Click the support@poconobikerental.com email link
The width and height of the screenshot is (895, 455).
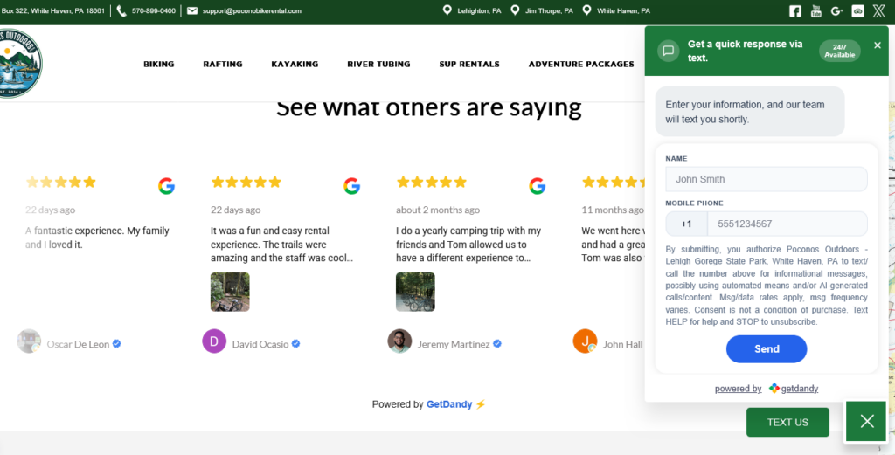pos(252,10)
